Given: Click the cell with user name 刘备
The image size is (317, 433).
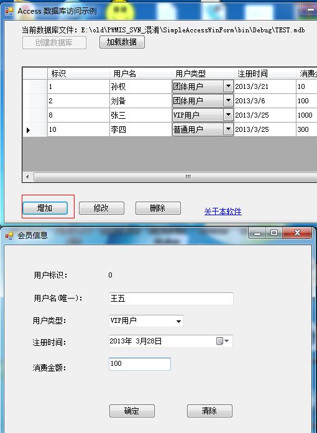Looking at the screenshot, I should point(140,101).
